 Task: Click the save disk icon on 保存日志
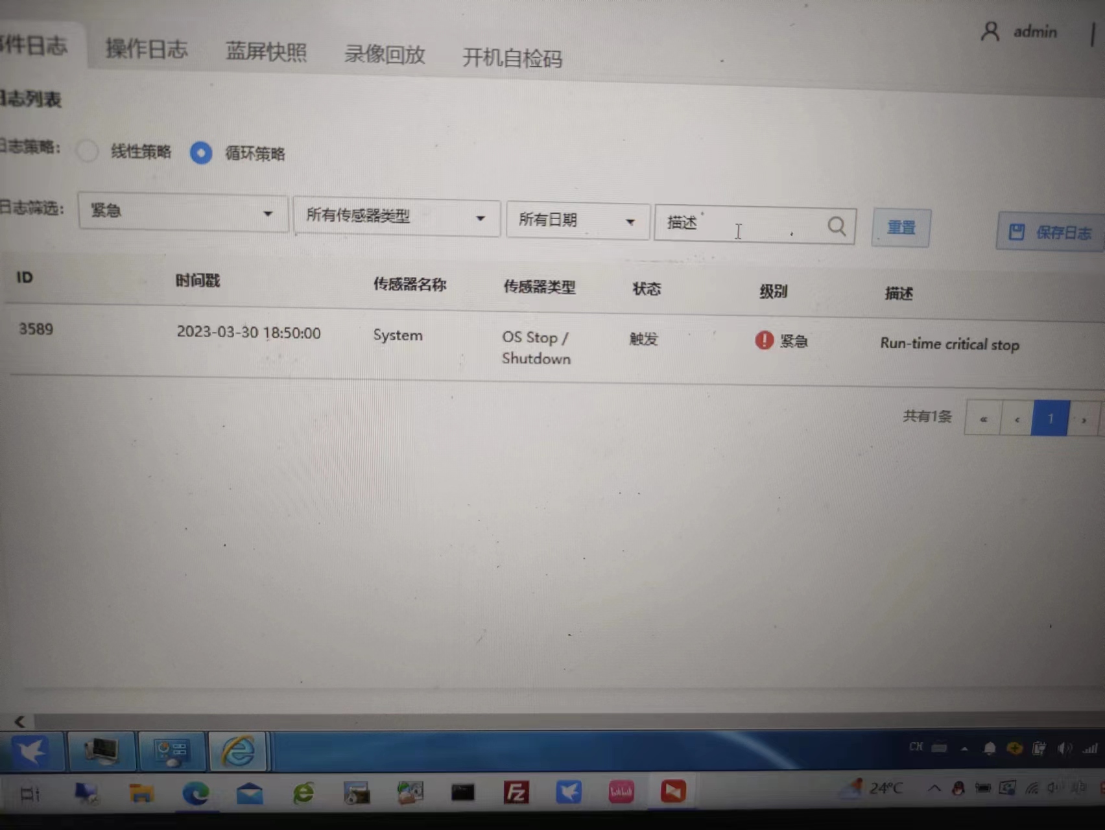(x=1016, y=231)
